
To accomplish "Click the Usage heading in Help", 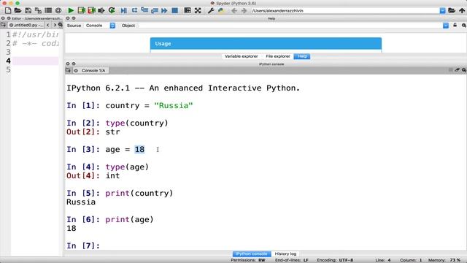I will [x=163, y=44].
